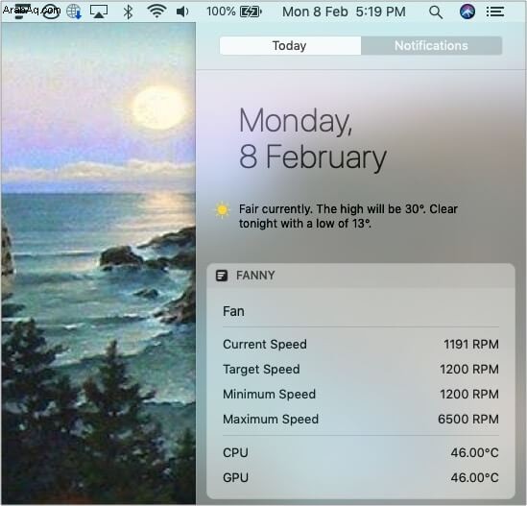Click the date and time clock

point(344,12)
